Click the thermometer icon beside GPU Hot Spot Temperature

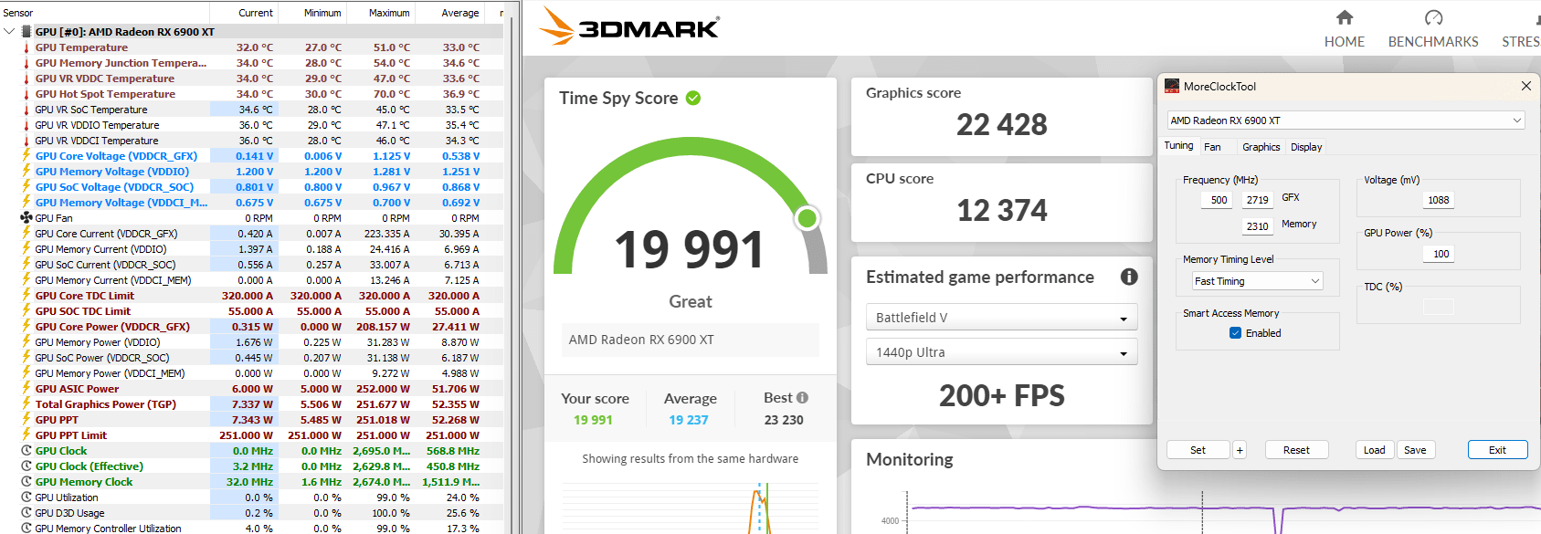click(x=26, y=94)
